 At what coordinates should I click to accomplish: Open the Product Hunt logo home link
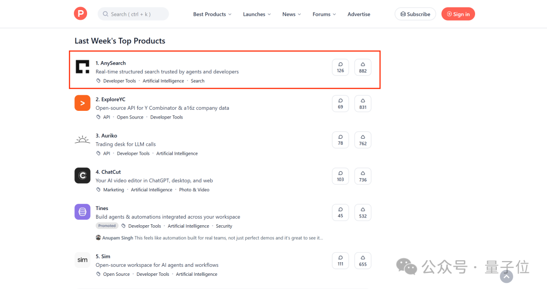[x=81, y=14]
